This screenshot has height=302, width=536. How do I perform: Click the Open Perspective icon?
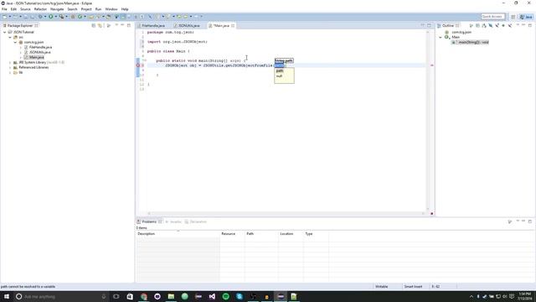513,17
